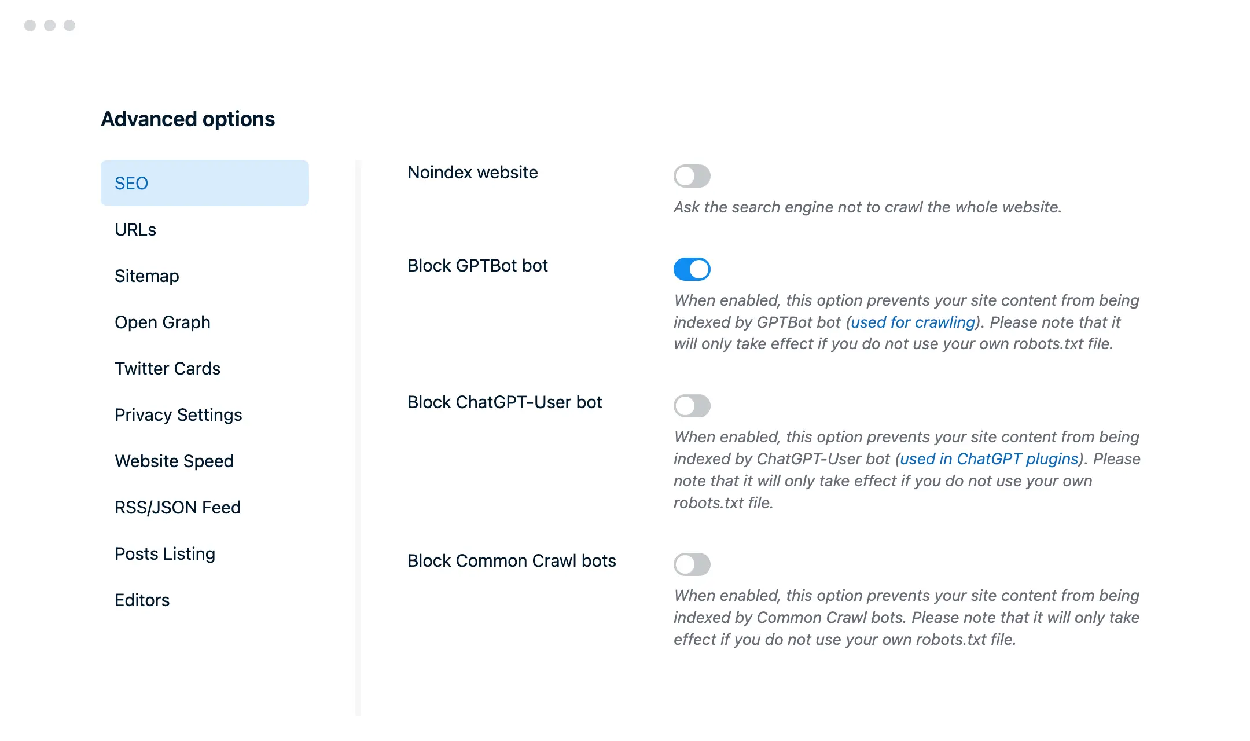Select Posts Listing from the sidebar

click(x=165, y=553)
